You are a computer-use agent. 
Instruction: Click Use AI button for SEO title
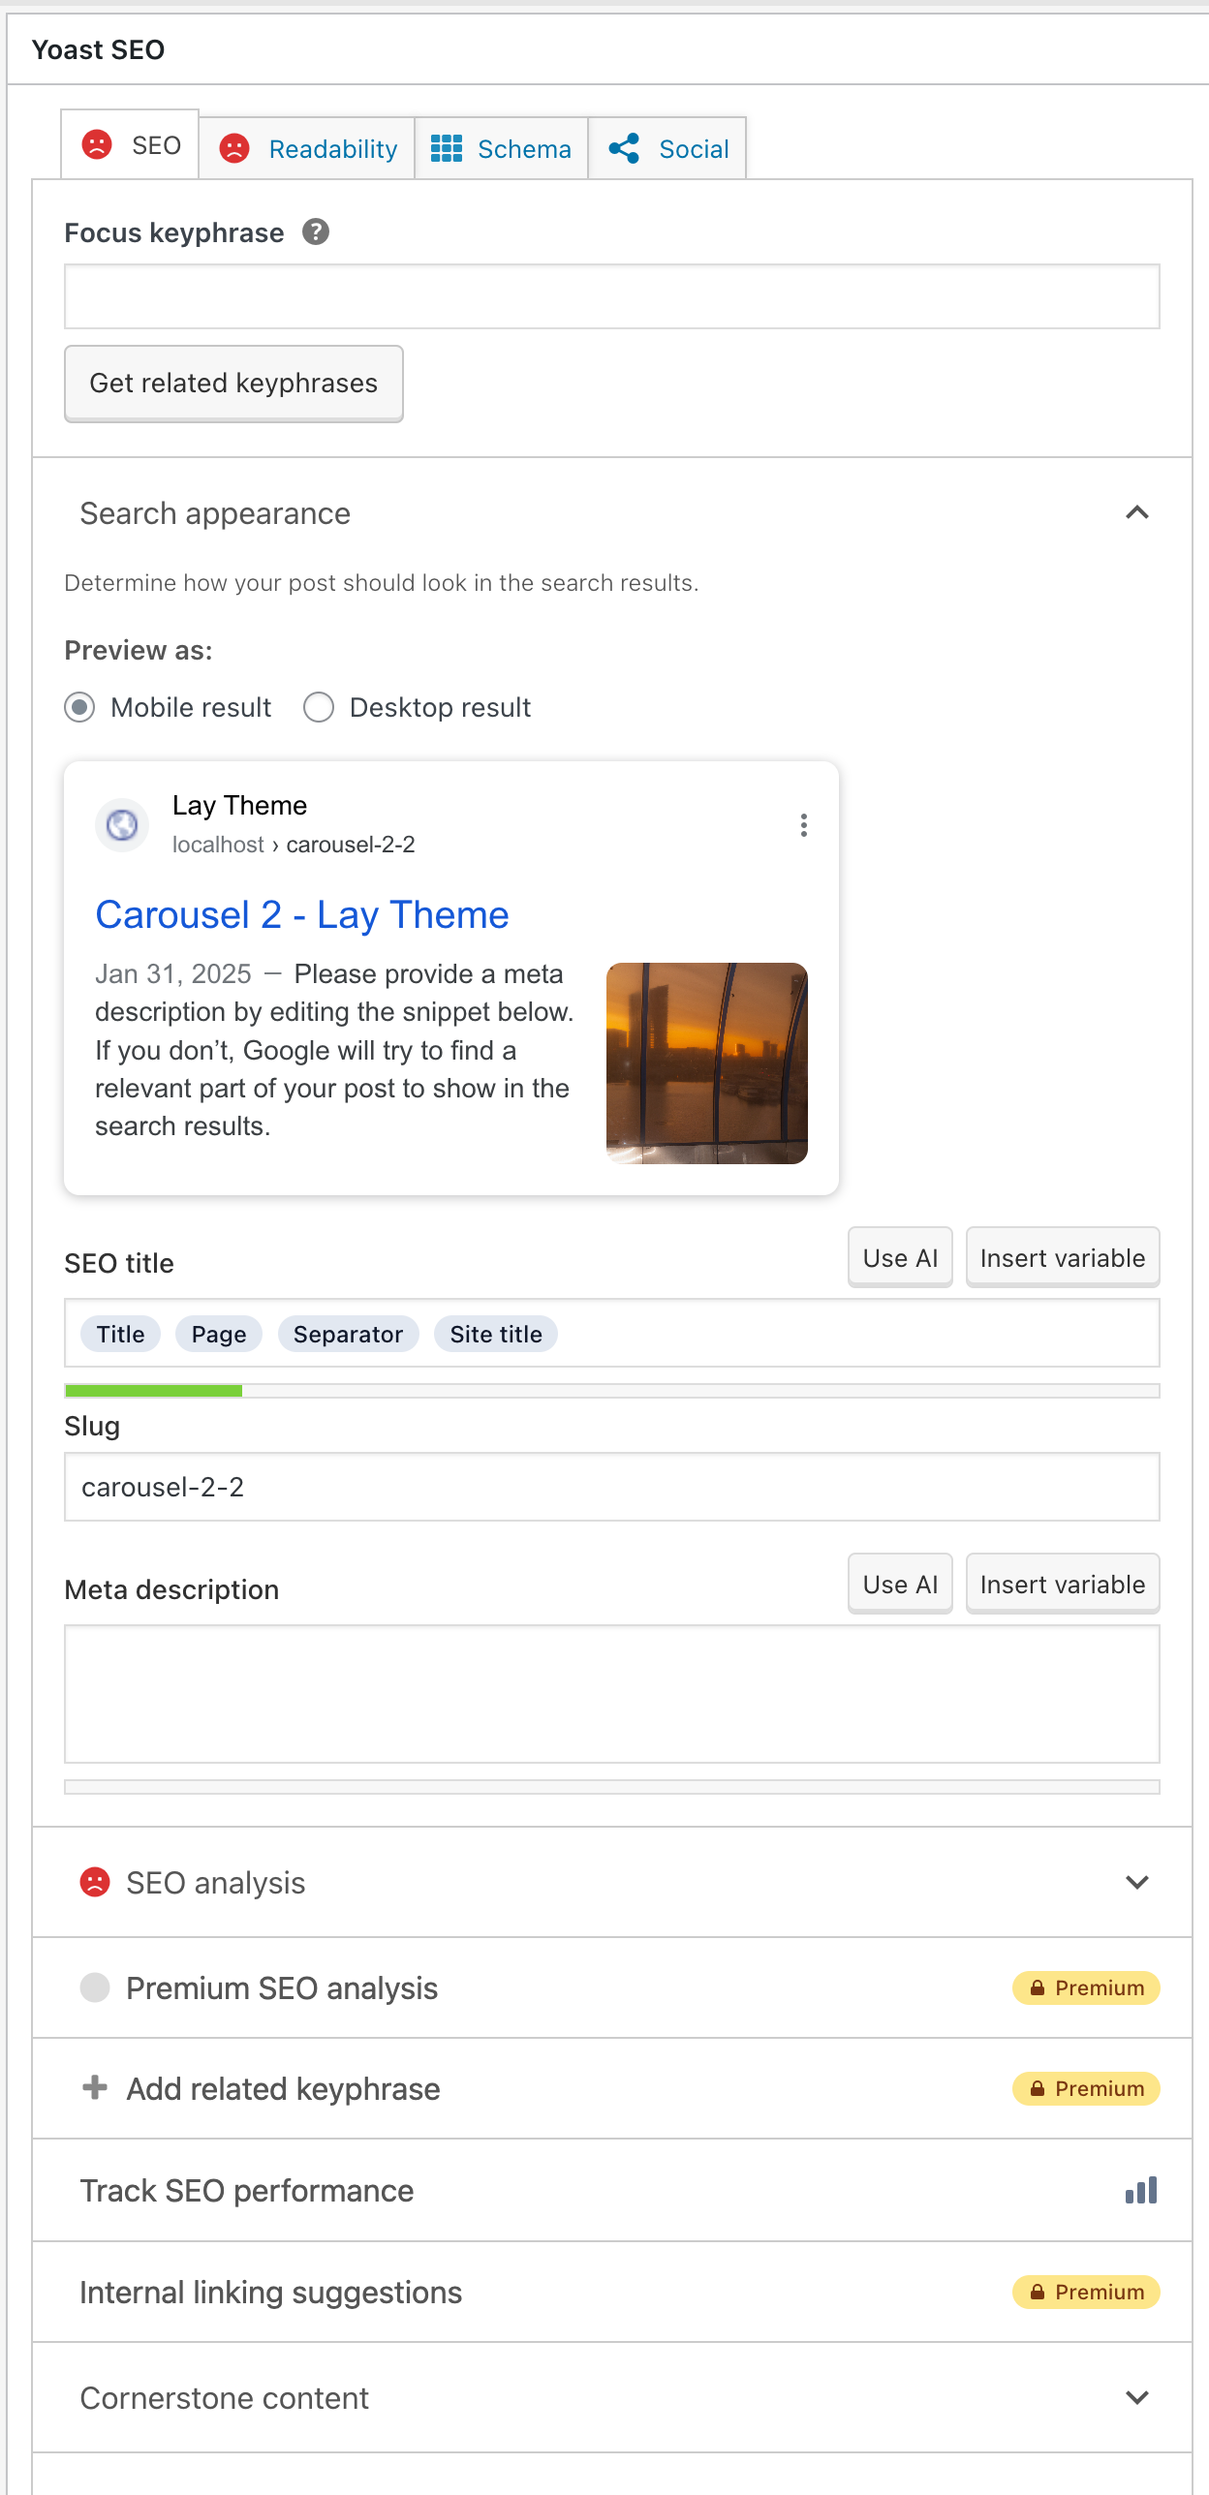pos(899,1258)
